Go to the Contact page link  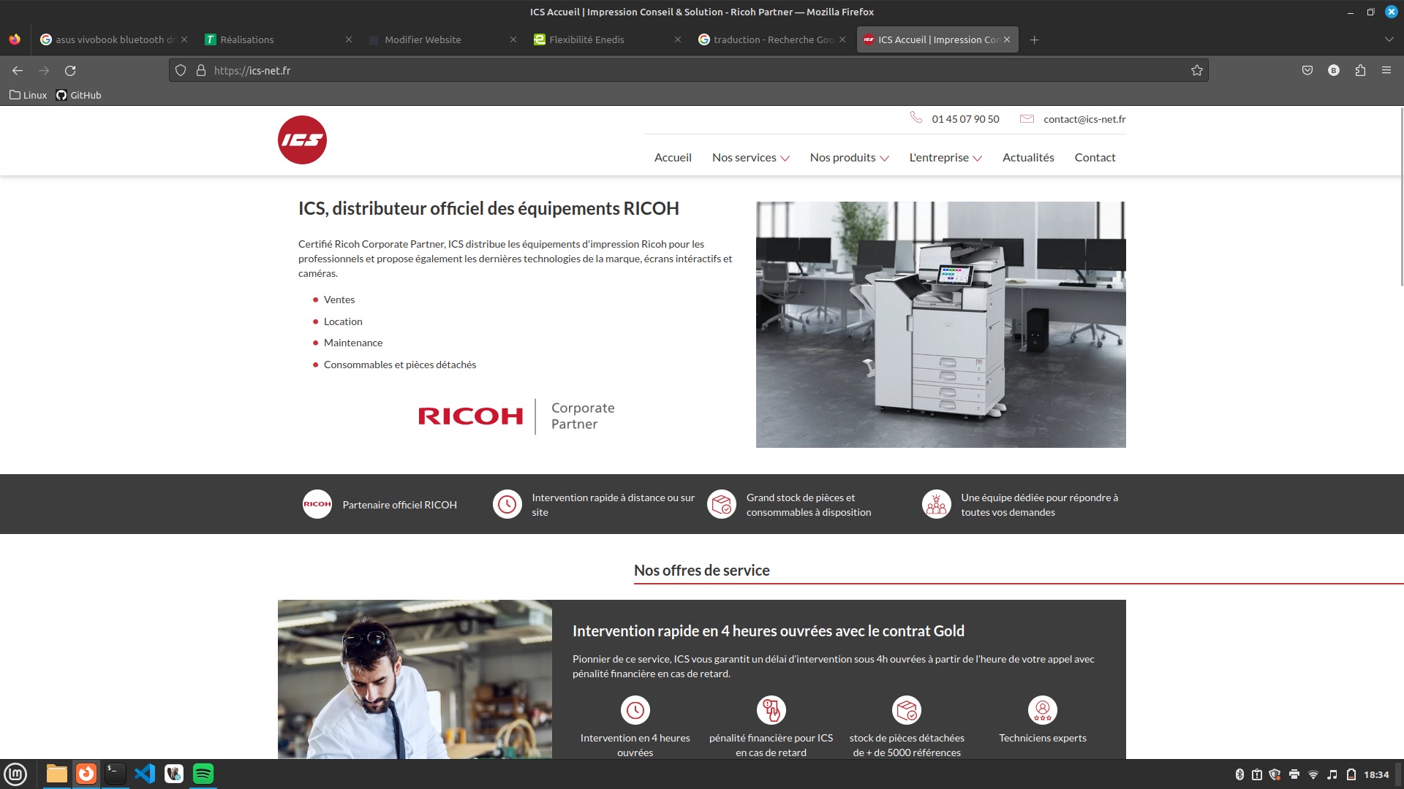click(1095, 158)
